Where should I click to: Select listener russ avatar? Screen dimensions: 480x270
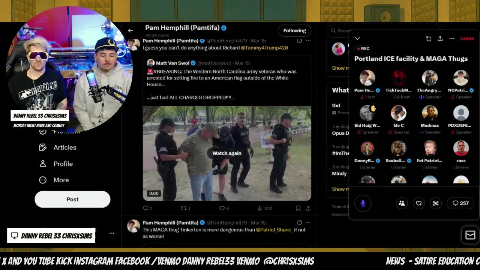[x=461, y=148]
